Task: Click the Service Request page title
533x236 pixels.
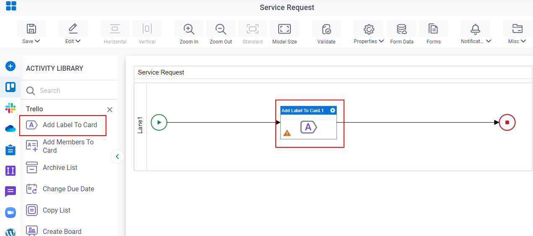Action: click(287, 8)
